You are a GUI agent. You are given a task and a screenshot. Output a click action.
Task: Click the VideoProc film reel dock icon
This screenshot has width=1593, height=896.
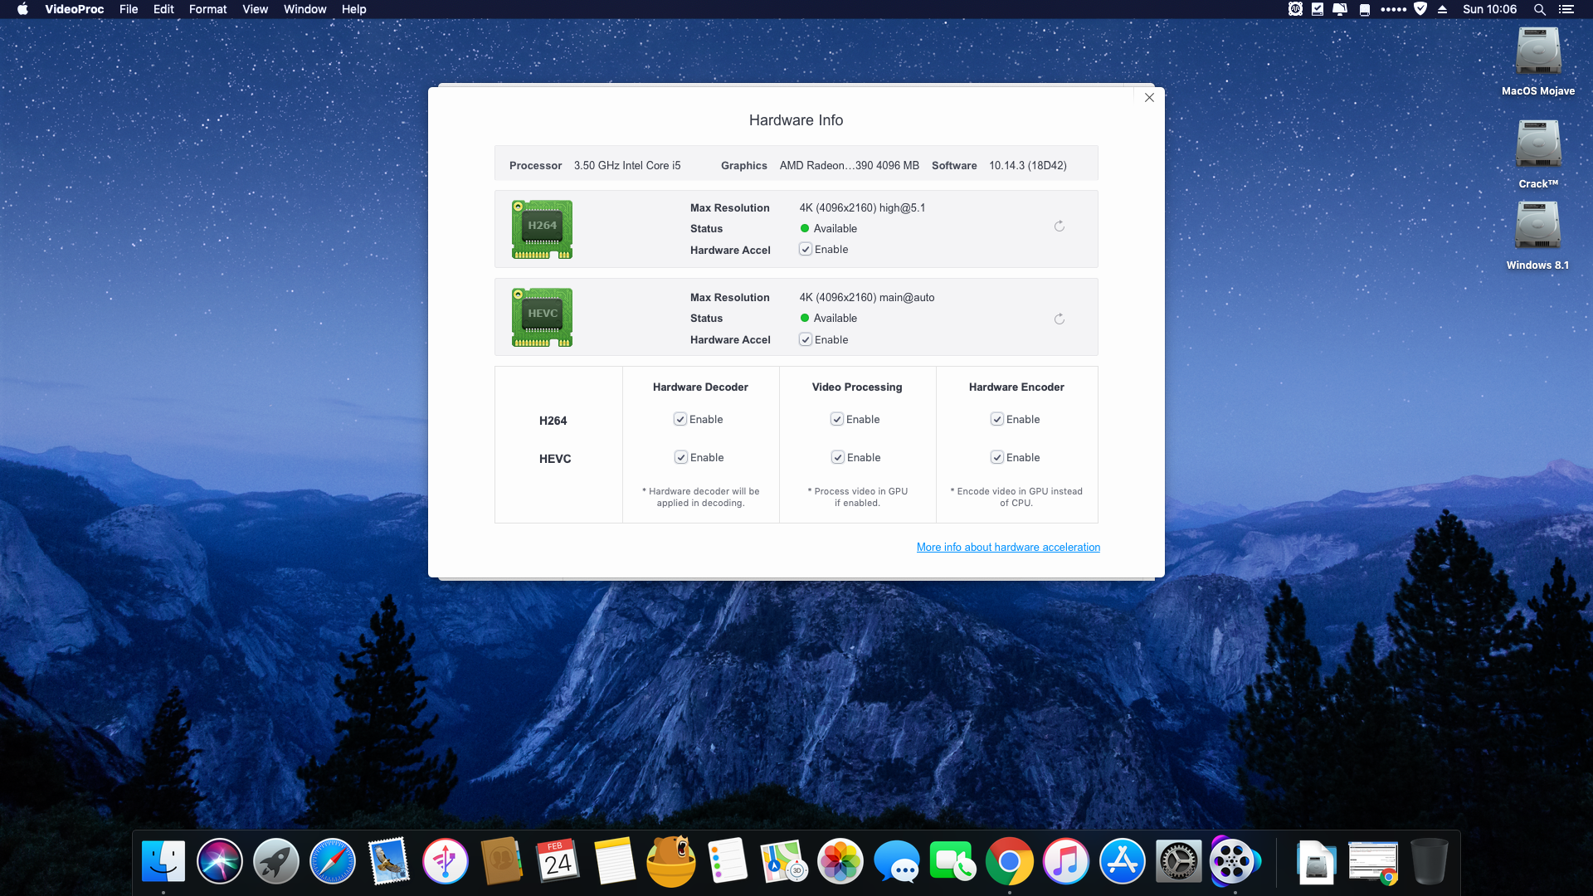click(1235, 862)
